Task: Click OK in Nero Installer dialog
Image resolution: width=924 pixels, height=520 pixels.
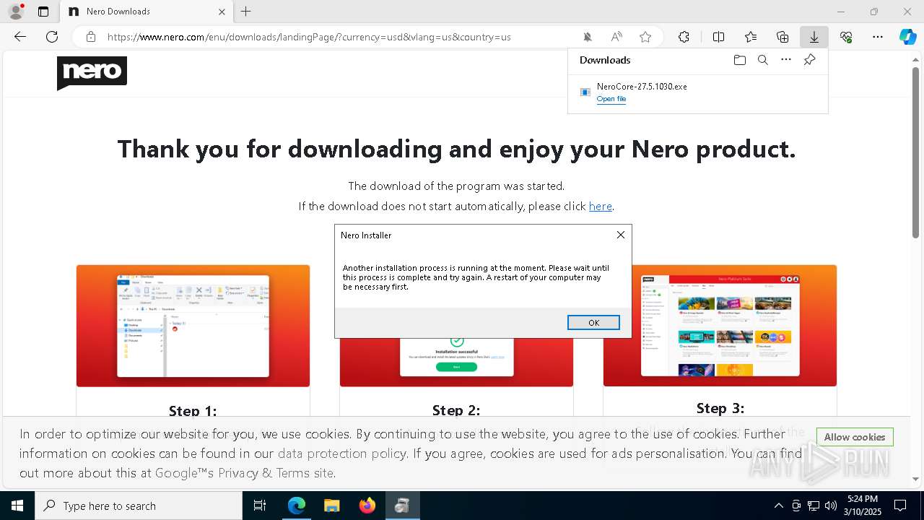Action: pos(593,323)
